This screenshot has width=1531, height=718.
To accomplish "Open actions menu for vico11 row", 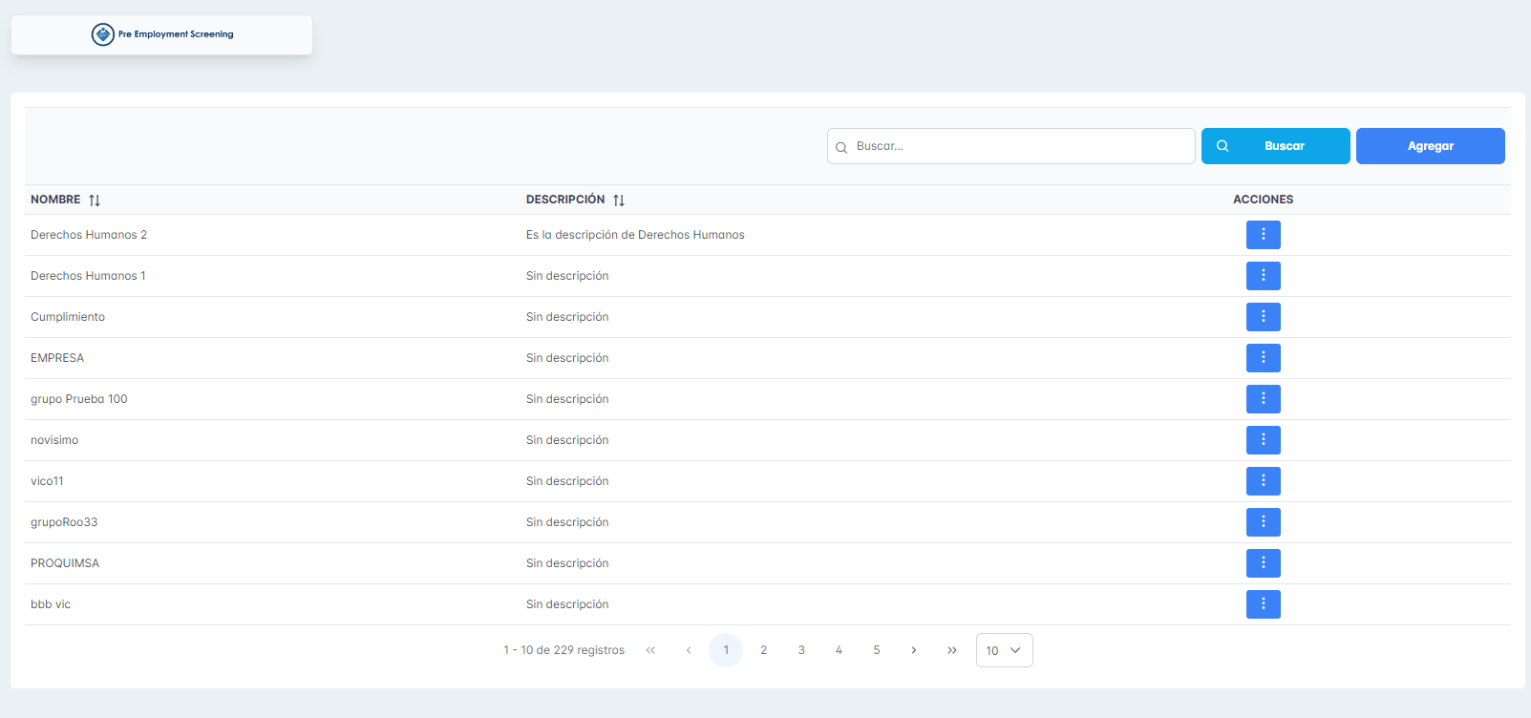I will tap(1263, 481).
